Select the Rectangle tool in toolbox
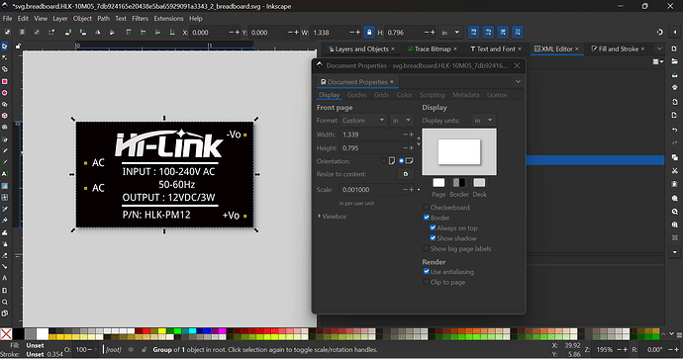 coord(5,81)
